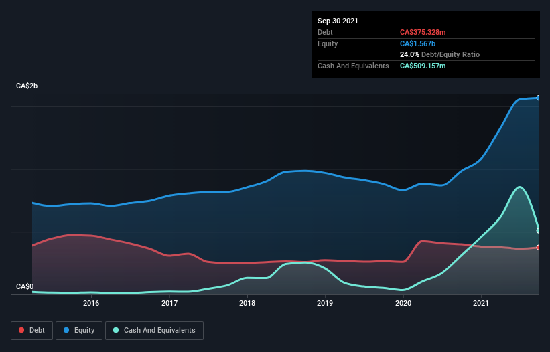Toggle the Debt series legend button
This screenshot has height=352, width=550.
click(x=32, y=331)
